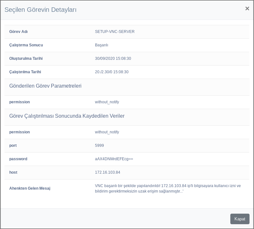Select the 'Oluşturulma Tarihi' label

(x=26, y=59)
